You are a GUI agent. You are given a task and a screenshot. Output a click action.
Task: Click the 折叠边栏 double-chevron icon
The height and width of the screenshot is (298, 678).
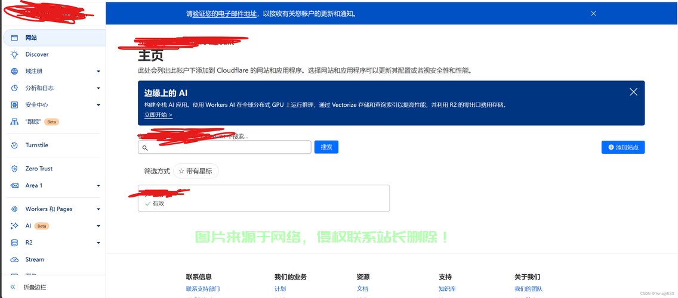pyautogui.click(x=13, y=287)
